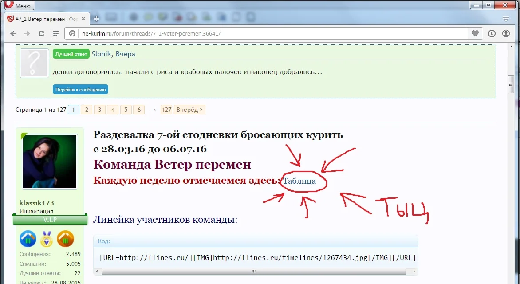The width and height of the screenshot is (520, 284).
Task: Open Speed Dial via the tile grid icon
Action: click(55, 33)
